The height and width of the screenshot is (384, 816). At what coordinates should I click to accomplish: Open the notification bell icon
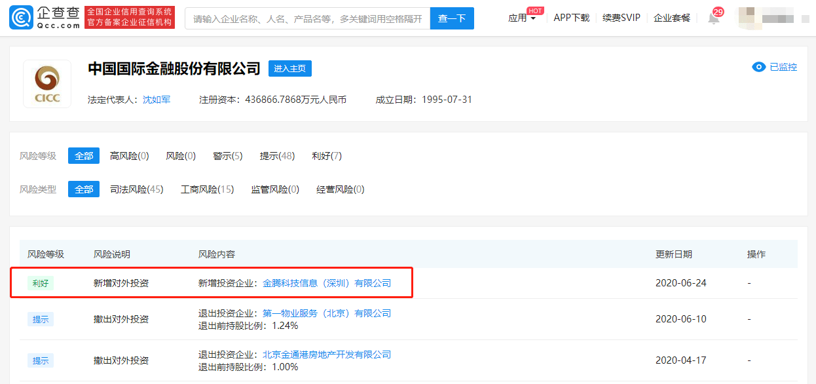click(714, 18)
